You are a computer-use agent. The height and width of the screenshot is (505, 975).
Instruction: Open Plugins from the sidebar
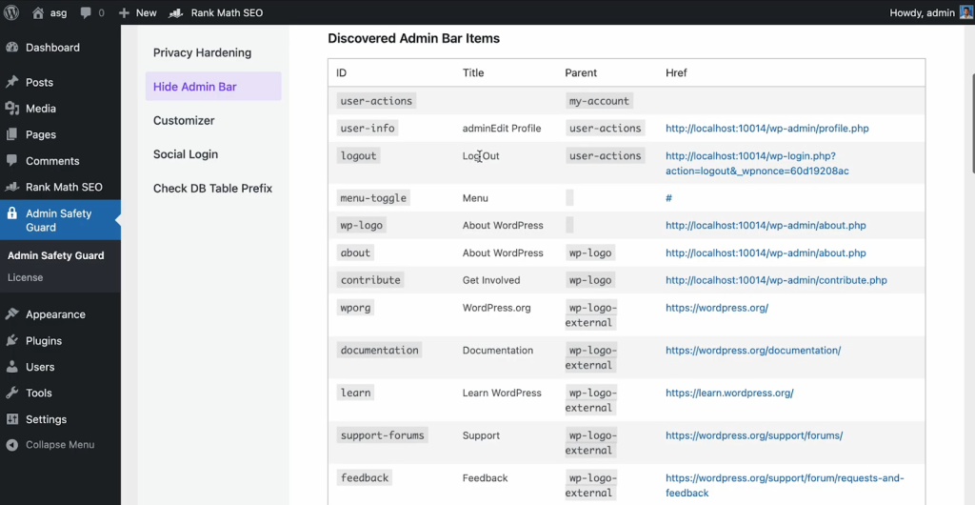click(44, 341)
